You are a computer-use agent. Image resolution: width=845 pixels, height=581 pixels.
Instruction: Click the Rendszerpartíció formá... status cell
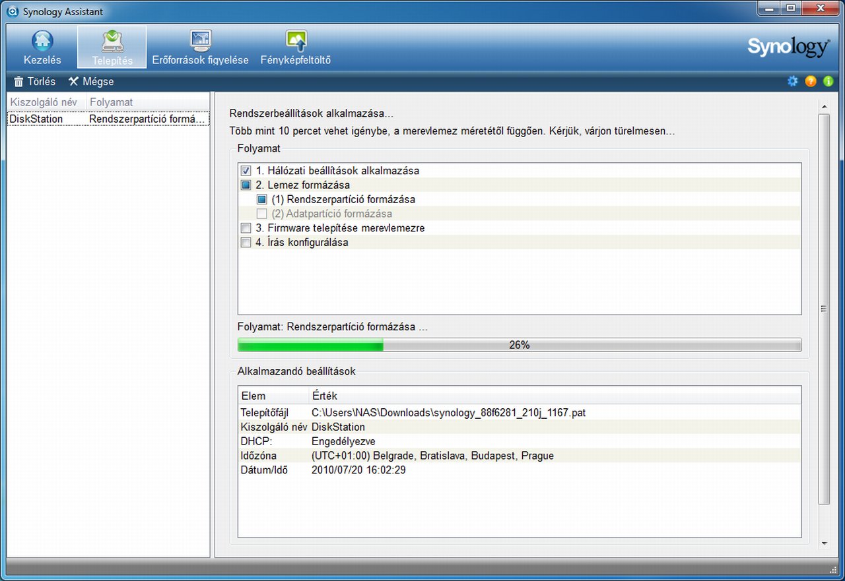coord(147,119)
